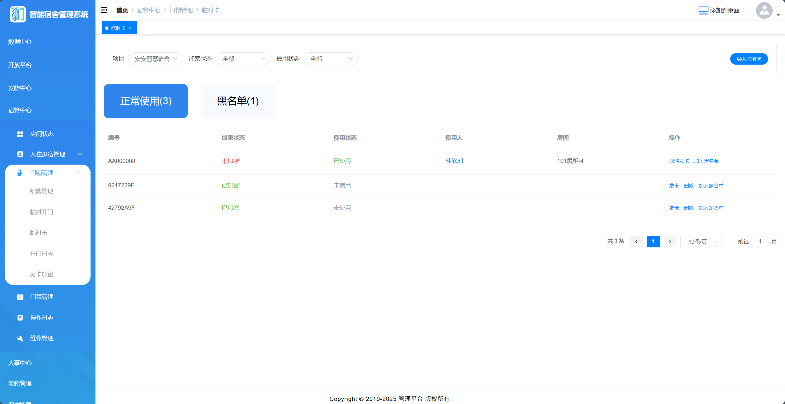Click 删除 for card 9217229F

click(x=689, y=186)
